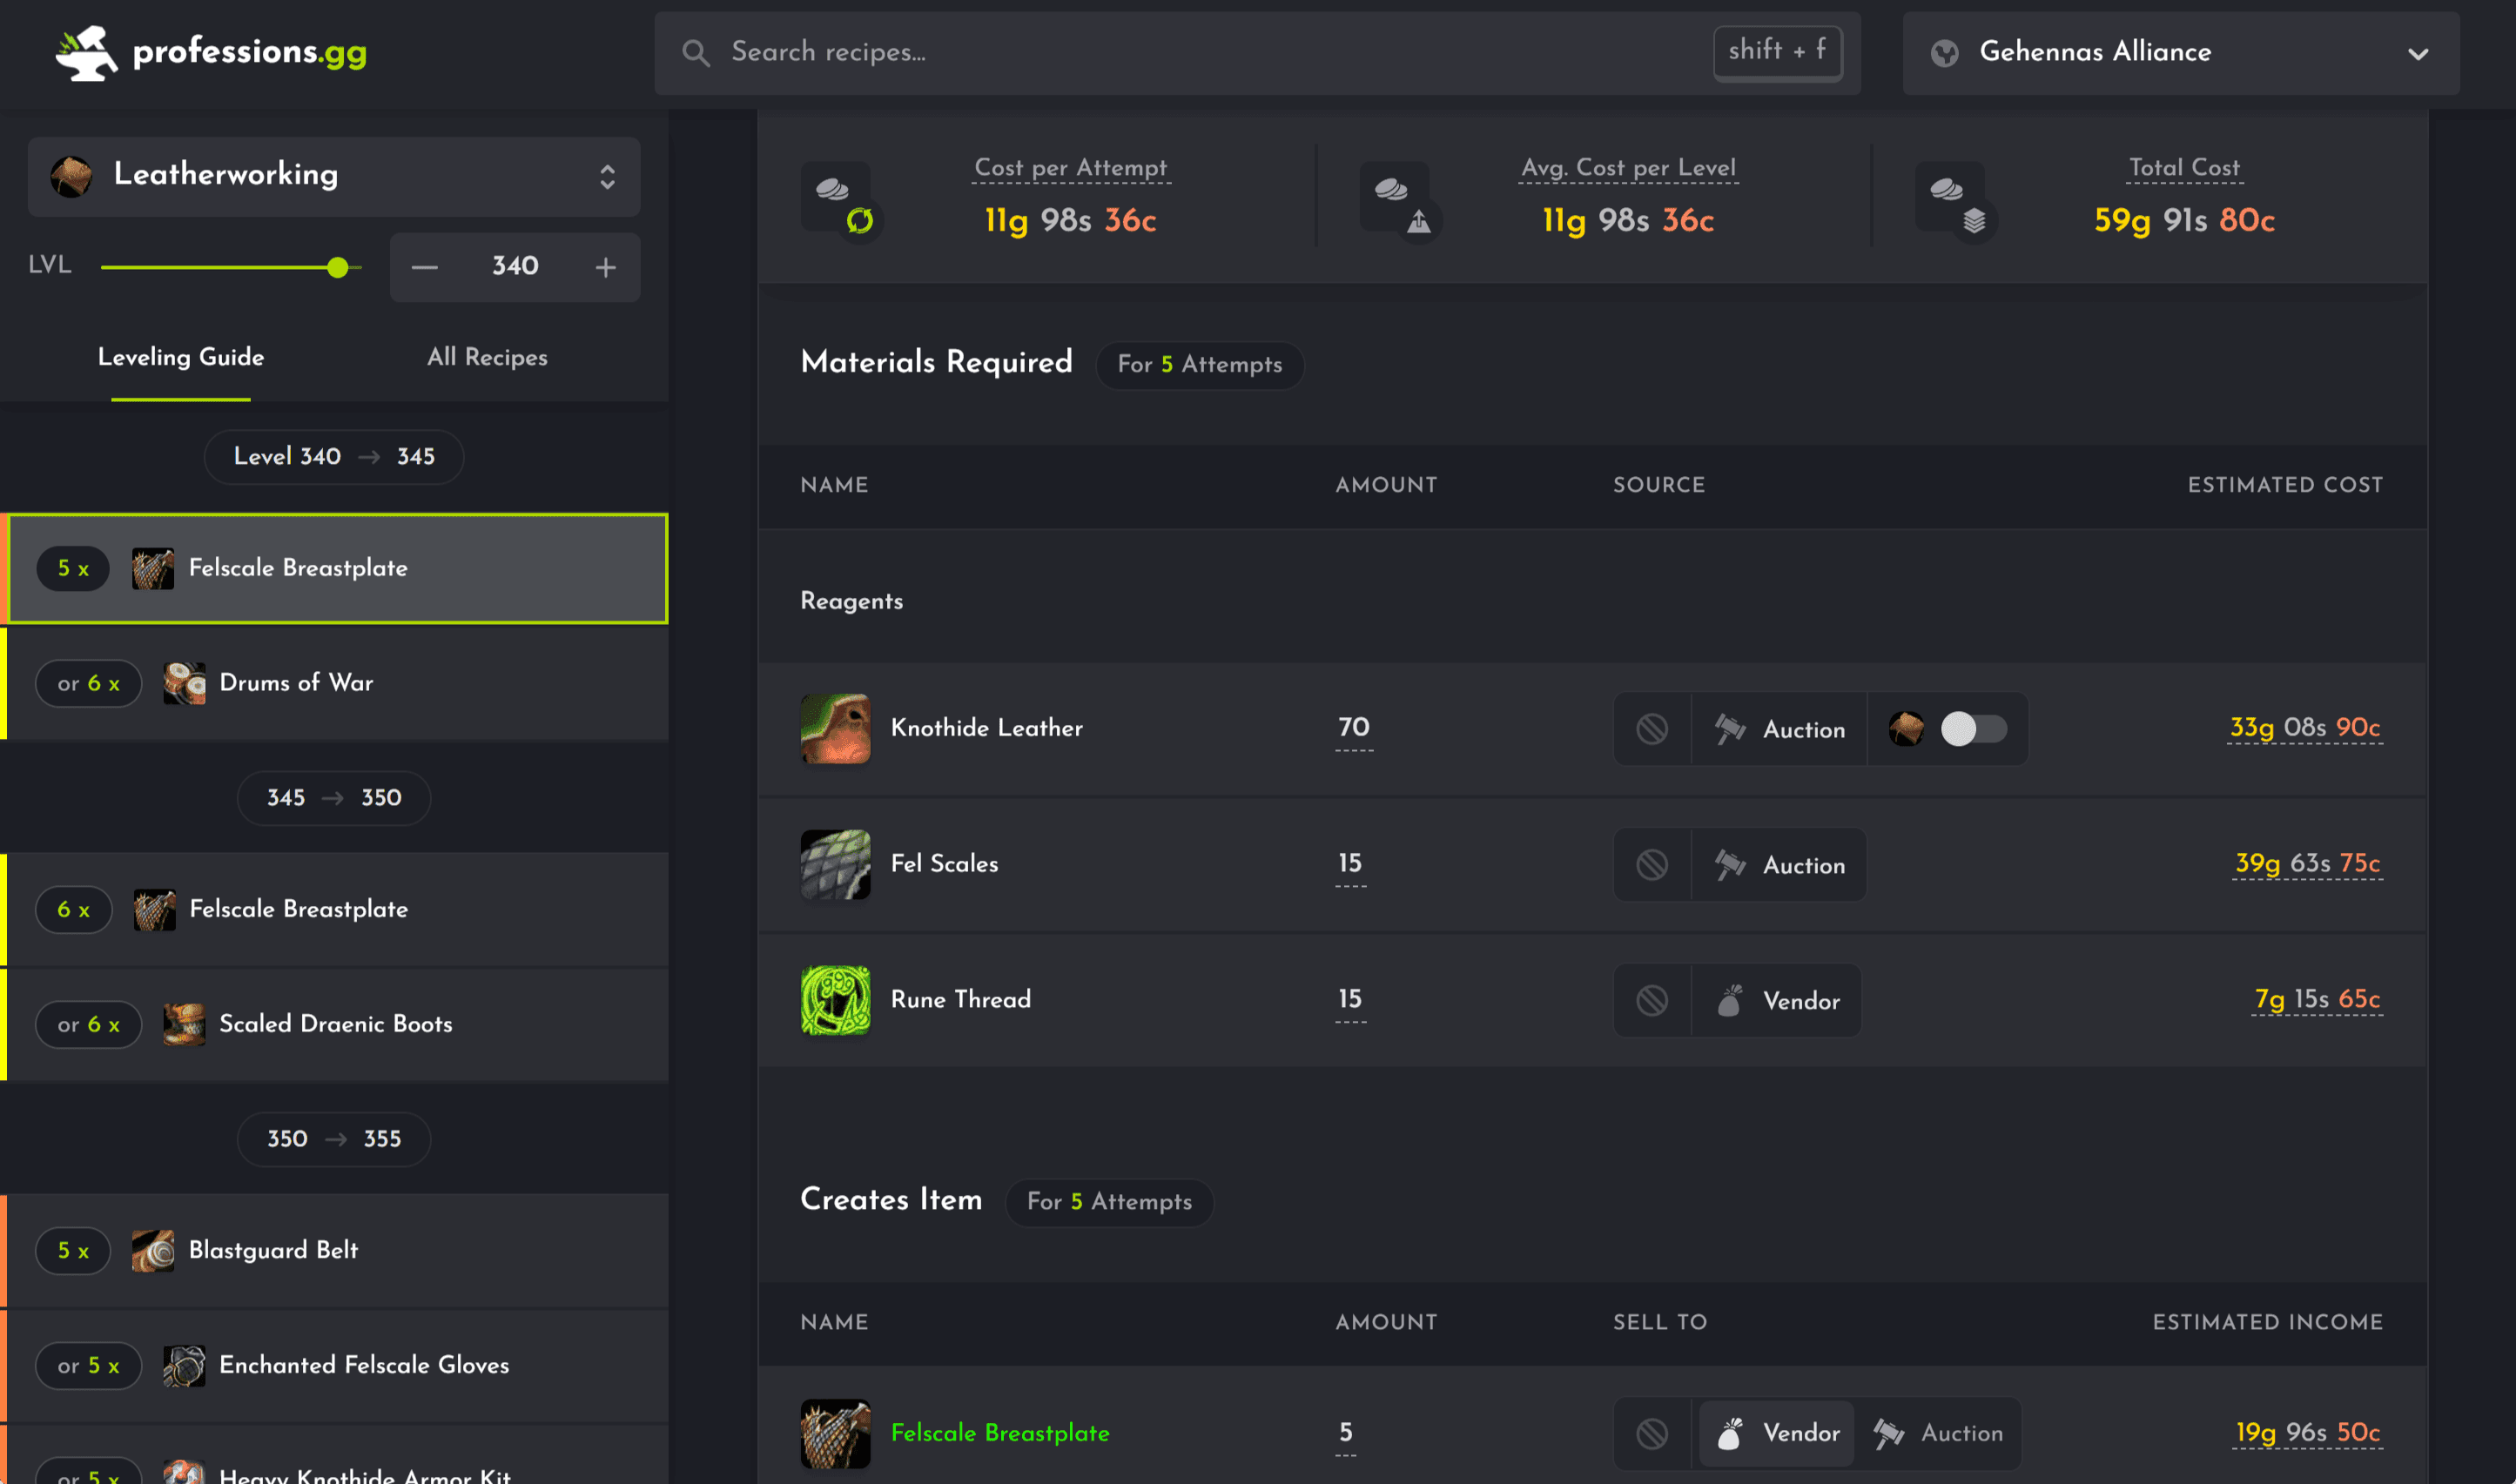
Task: Select the Leveling Guide tab
Action: click(181, 357)
